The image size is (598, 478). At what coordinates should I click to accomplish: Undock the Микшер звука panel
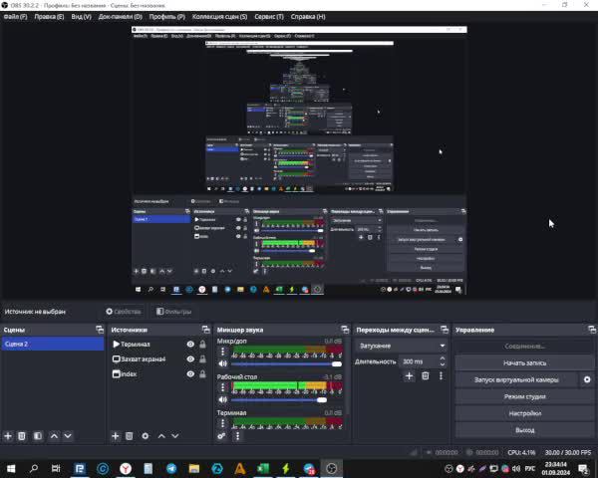click(345, 330)
